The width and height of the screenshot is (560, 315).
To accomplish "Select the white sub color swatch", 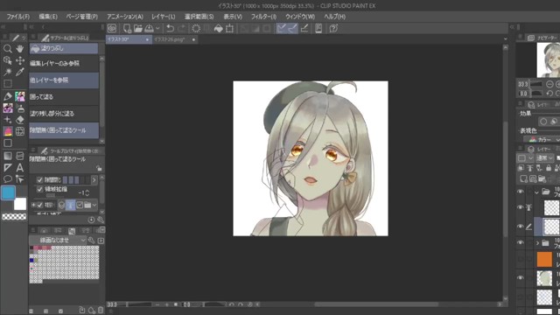I will [20, 204].
